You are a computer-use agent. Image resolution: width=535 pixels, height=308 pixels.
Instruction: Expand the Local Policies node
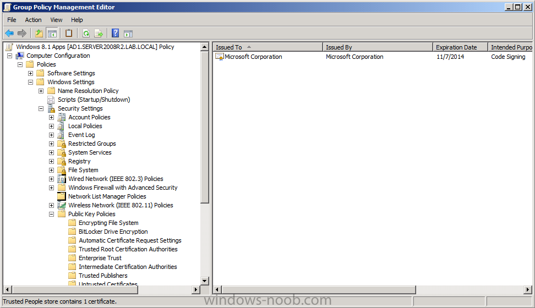(52, 126)
